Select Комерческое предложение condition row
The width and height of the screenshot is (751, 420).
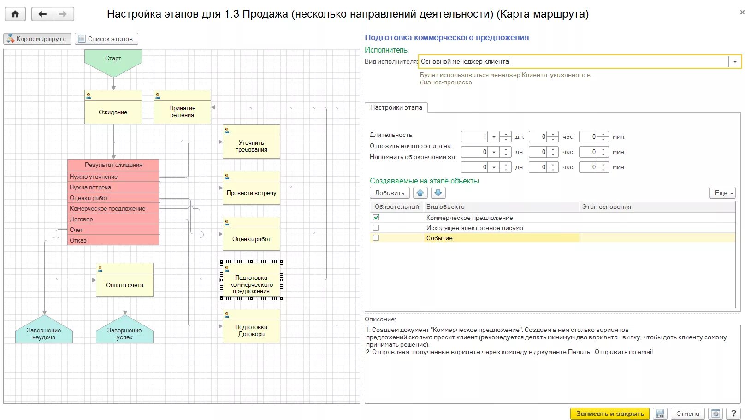(113, 208)
